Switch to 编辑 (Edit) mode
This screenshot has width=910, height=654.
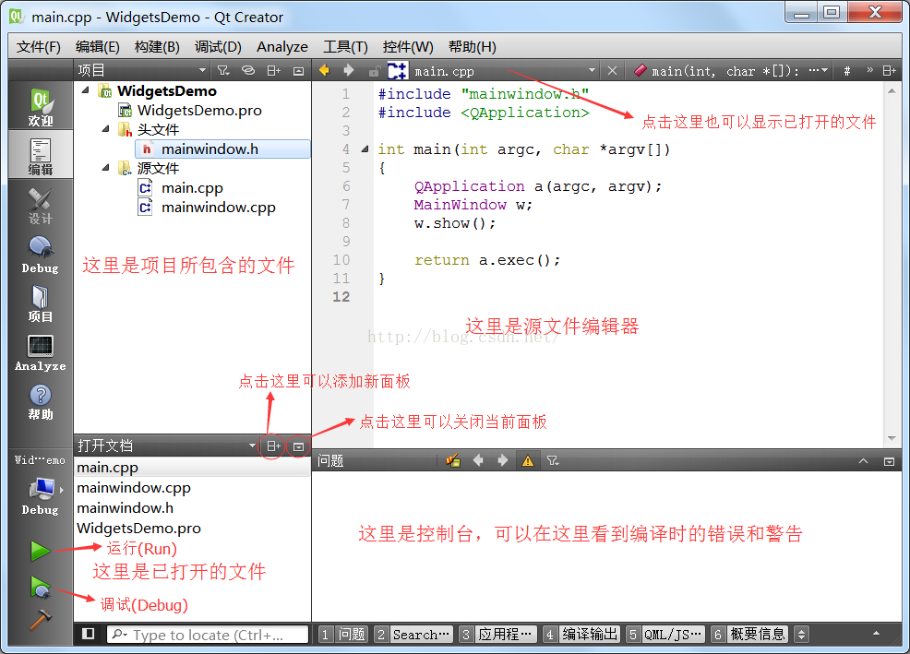coord(40,156)
